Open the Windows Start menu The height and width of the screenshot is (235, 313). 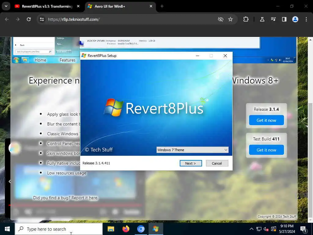pyautogui.click(x=7, y=229)
